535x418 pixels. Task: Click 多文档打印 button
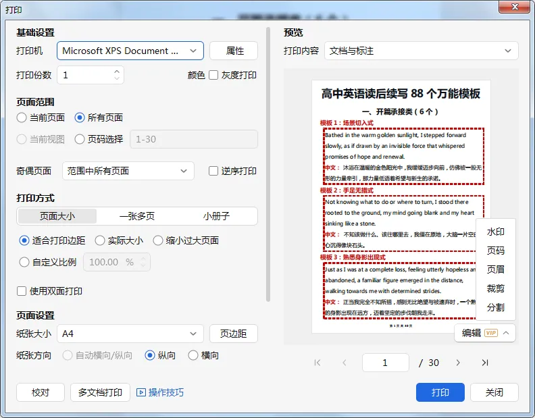coord(100,392)
